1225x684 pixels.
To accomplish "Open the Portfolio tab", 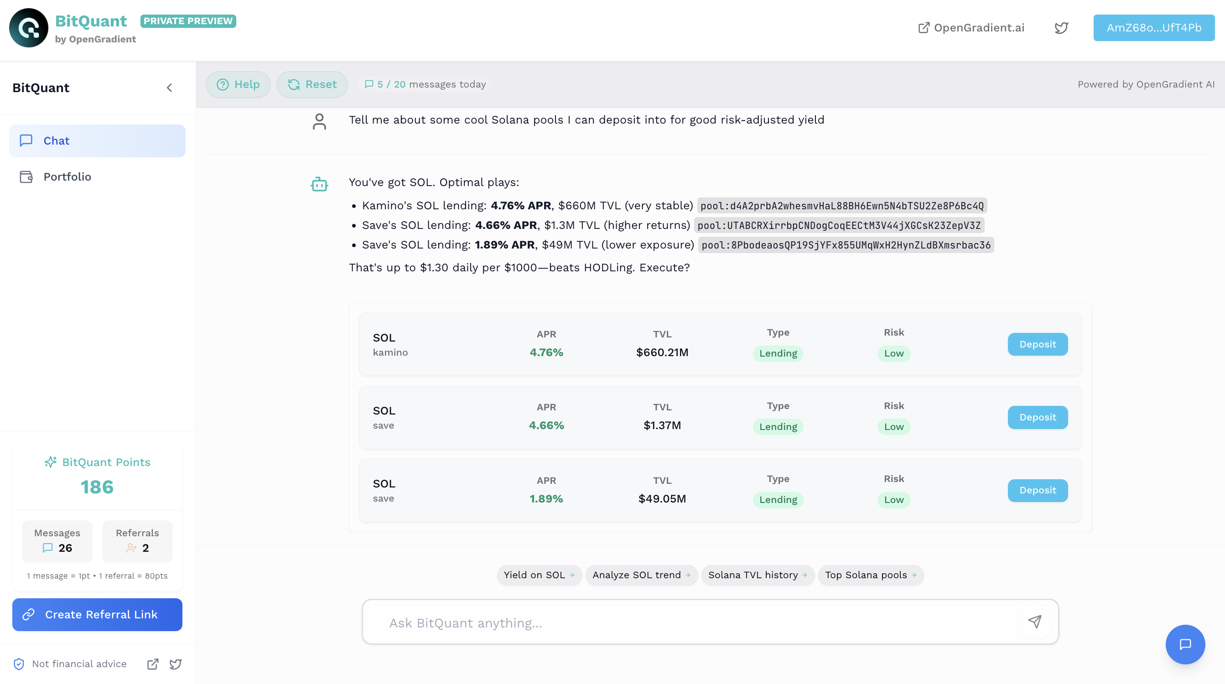I will click(67, 176).
